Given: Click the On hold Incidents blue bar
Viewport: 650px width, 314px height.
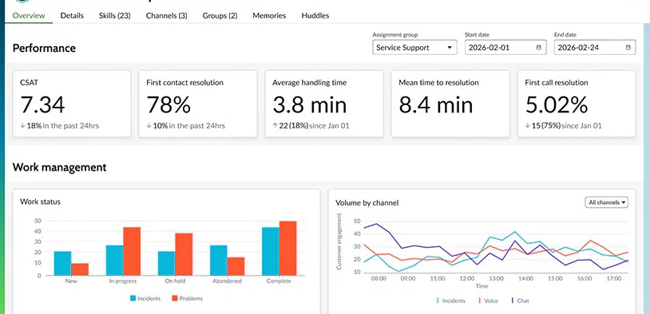Looking at the screenshot, I should click(166, 263).
